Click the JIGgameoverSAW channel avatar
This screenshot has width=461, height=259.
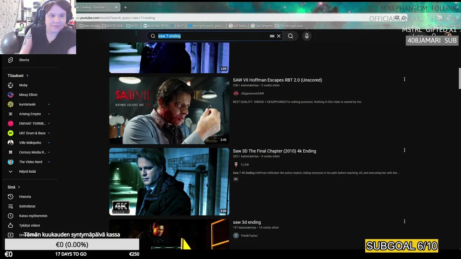click(236, 94)
